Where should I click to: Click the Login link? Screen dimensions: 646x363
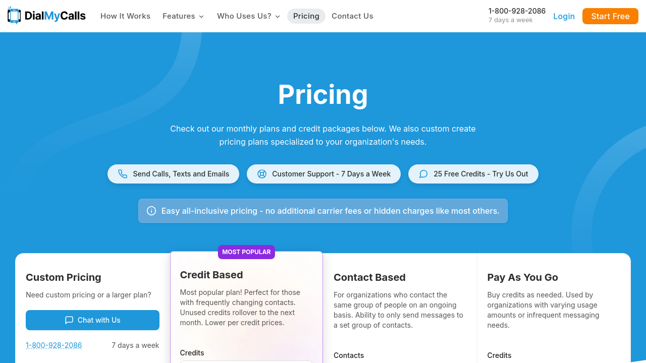click(564, 16)
